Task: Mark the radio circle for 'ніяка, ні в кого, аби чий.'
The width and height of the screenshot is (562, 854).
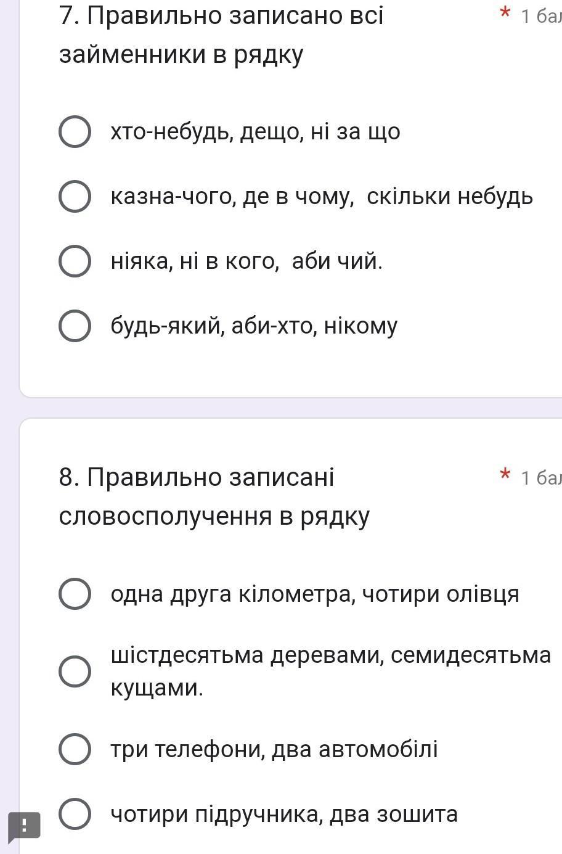Action: tap(75, 261)
